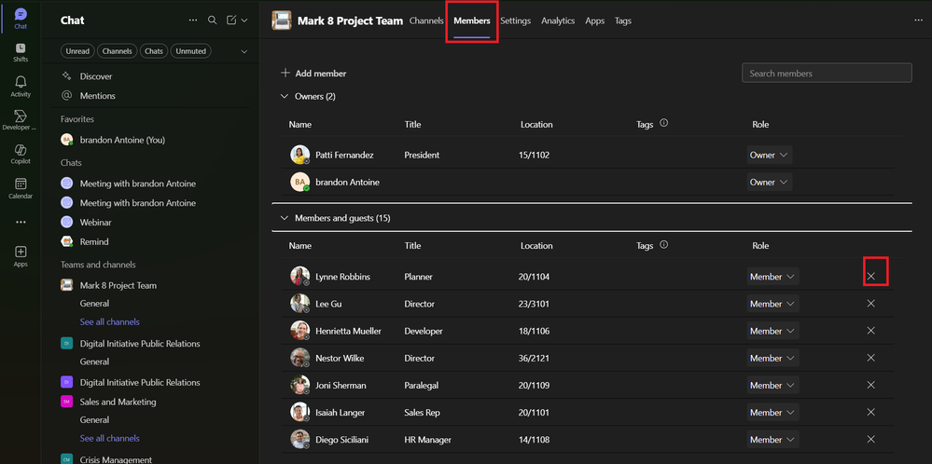
Task: Launch Copilot from the app rail
Action: click(21, 154)
